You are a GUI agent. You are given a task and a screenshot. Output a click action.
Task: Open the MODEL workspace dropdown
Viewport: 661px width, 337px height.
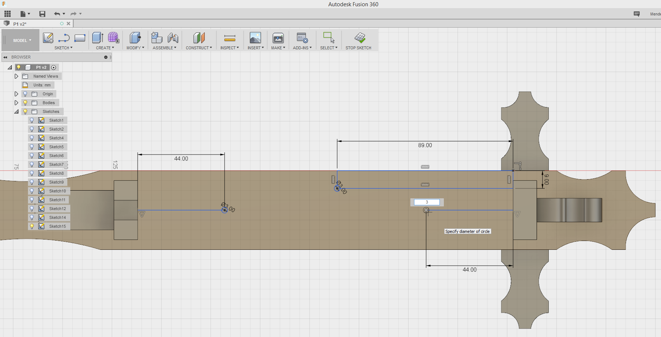(x=22, y=40)
